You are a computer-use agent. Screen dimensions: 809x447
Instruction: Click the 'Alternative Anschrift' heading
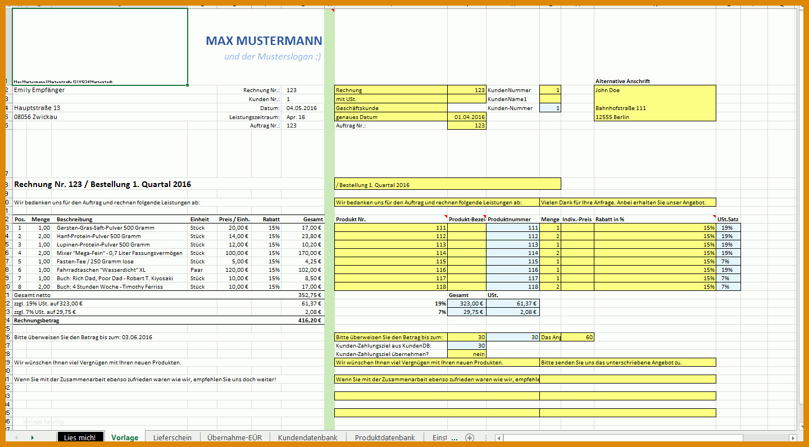[622, 81]
